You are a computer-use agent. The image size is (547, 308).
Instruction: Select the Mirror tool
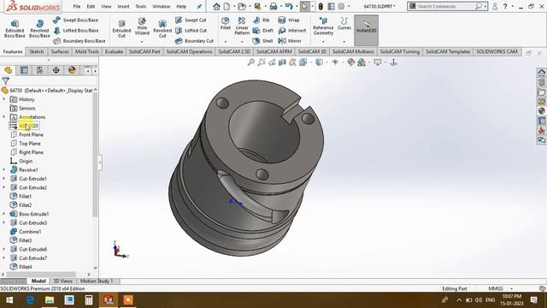tap(290, 41)
